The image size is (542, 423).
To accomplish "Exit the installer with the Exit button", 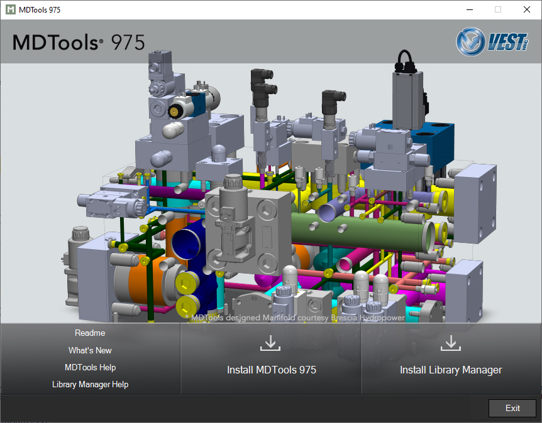I will (512, 408).
